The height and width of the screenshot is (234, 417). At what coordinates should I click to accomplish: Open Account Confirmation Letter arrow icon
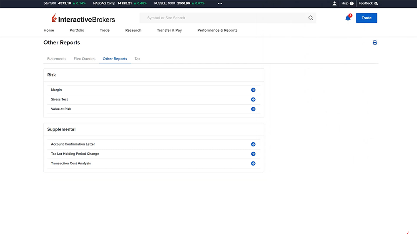(x=253, y=144)
